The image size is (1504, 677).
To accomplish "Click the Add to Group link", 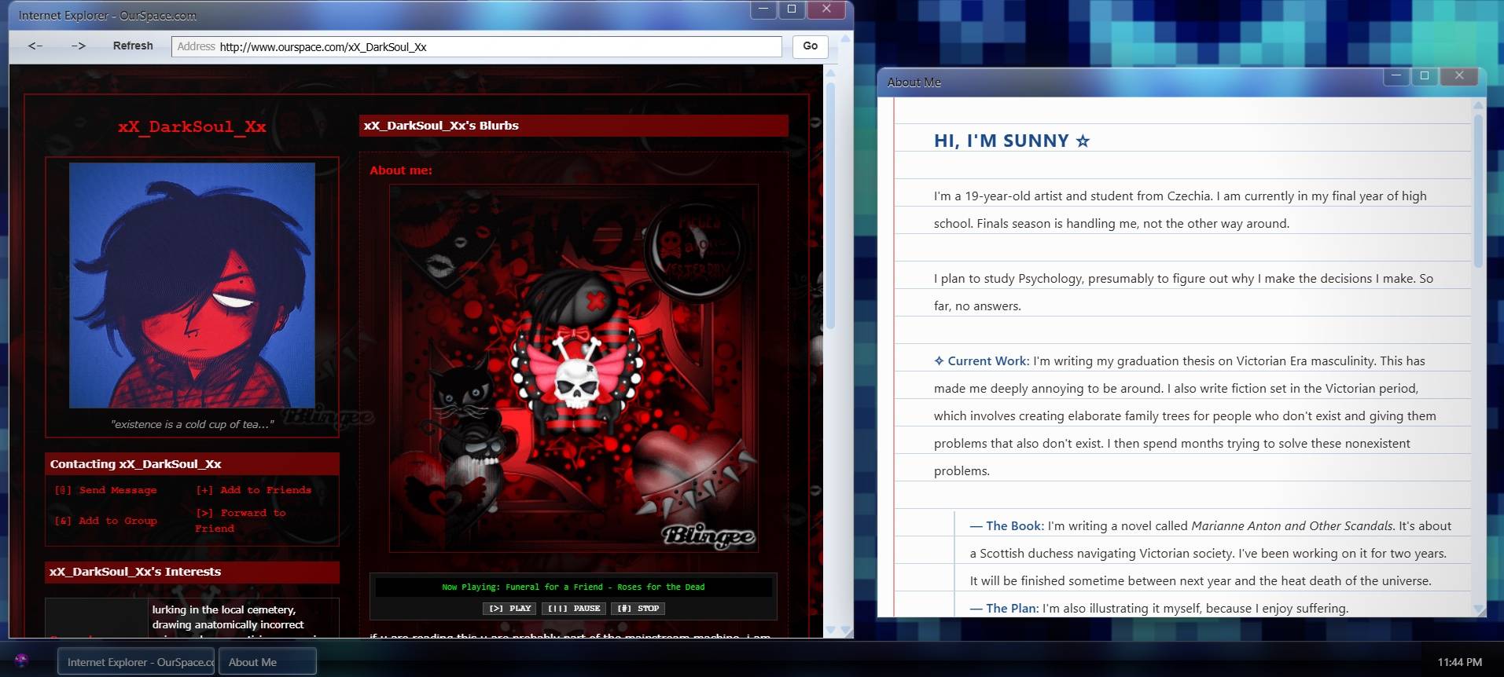I will (106, 521).
